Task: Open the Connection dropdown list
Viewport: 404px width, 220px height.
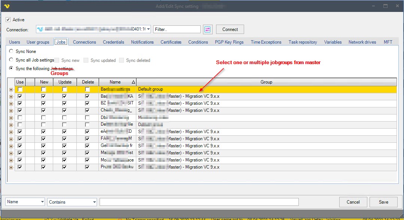Action: (x=149, y=29)
